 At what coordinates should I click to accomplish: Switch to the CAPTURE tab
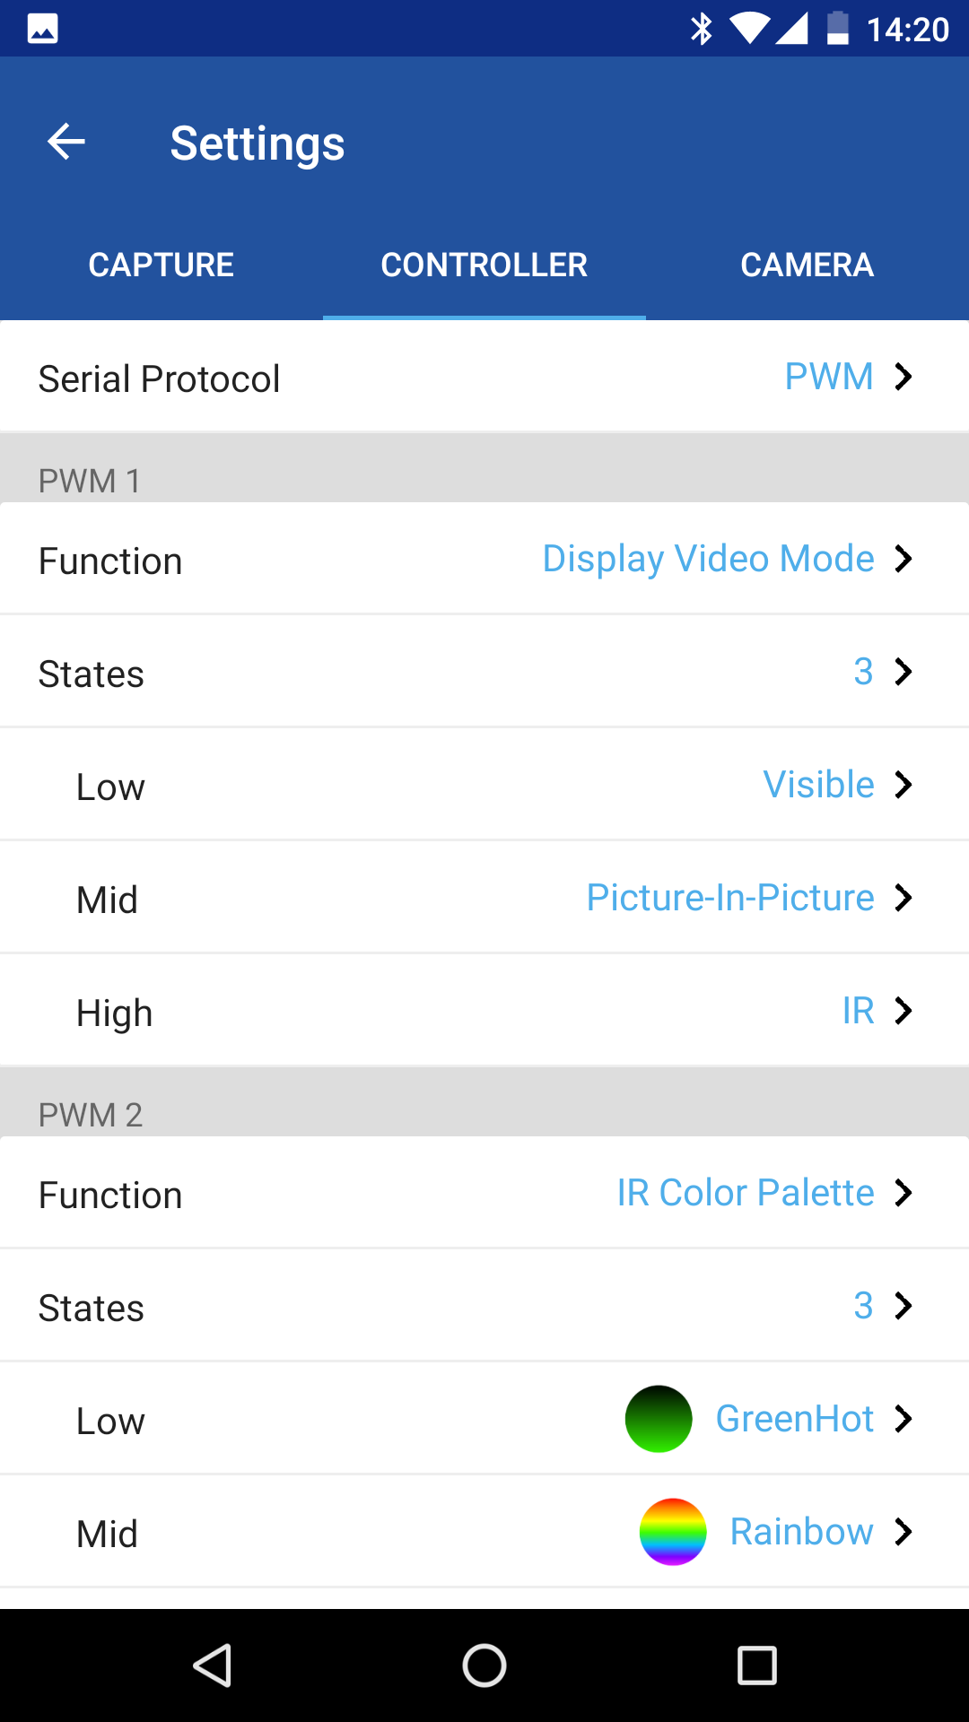[161, 265]
